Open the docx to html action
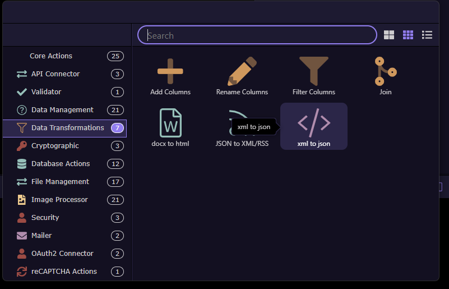449x289 pixels. click(x=170, y=126)
